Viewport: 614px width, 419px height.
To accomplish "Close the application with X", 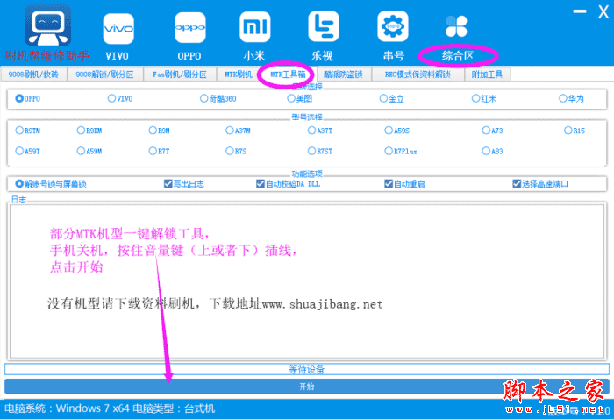I will tap(603, 11).
